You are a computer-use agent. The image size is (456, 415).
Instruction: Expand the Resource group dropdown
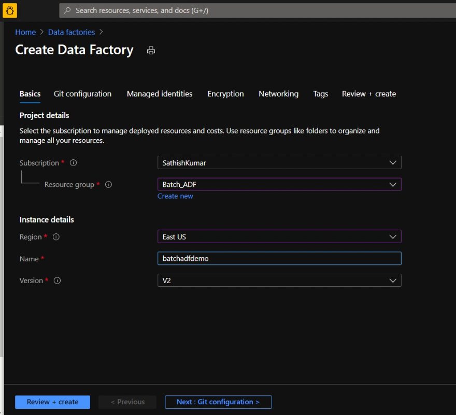(279, 185)
